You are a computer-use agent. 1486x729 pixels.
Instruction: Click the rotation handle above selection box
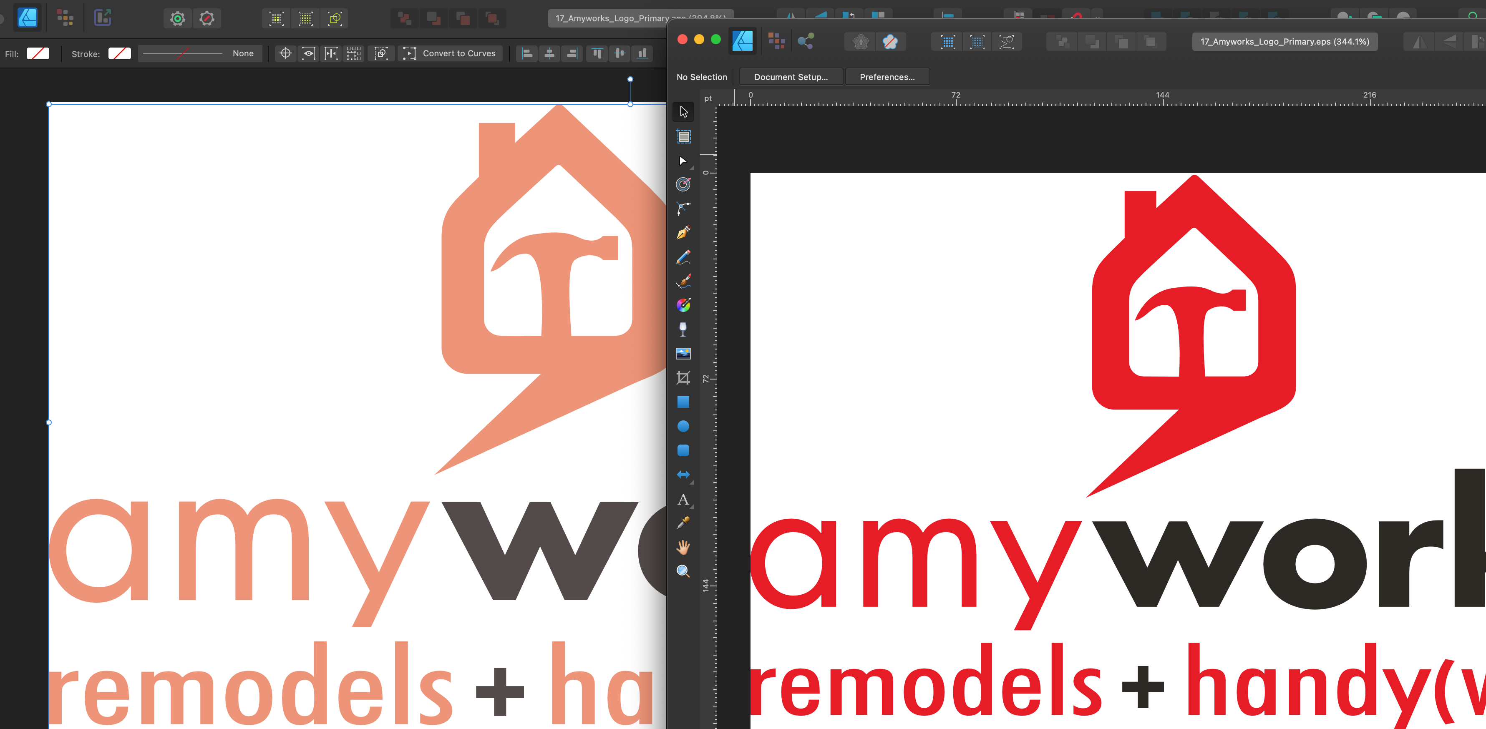[x=630, y=79]
